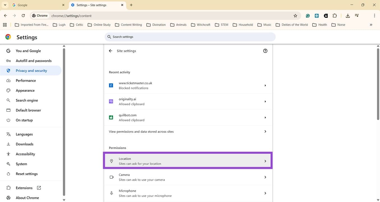Screen dimensions: 380x202
Task: Click the Chrome logo next to Settings
Action: coord(8,37)
